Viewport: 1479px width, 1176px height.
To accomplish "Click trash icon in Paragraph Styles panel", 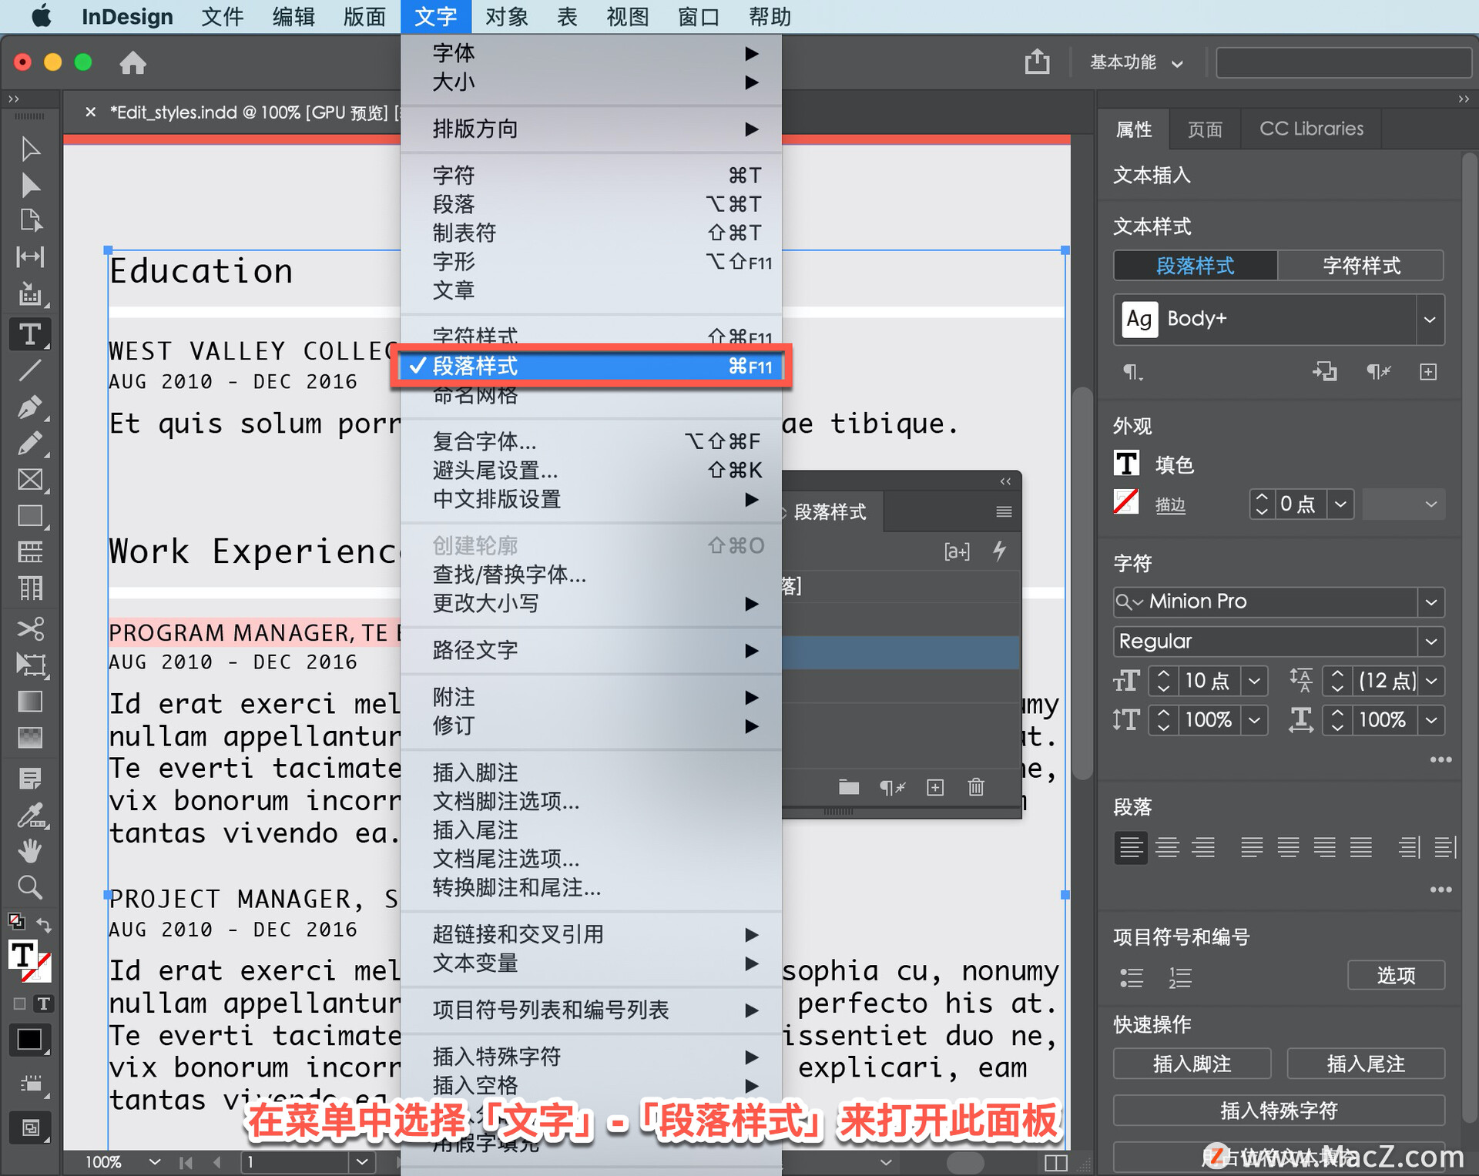I will pos(975,787).
